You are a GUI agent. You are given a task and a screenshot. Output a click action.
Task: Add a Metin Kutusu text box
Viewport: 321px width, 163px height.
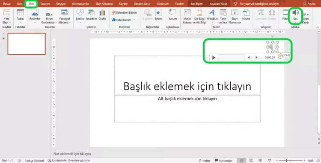(187, 16)
